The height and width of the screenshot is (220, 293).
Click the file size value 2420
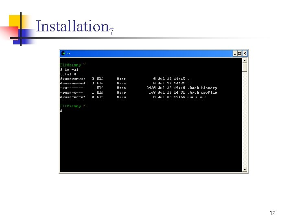pos(151,88)
